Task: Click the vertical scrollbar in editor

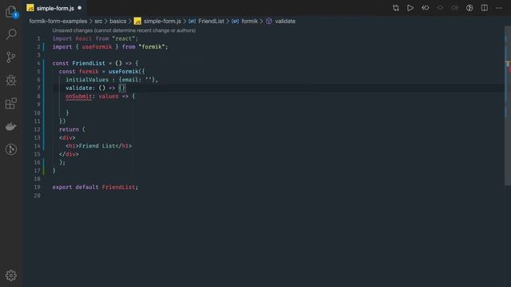Action: pyautogui.click(x=508, y=106)
